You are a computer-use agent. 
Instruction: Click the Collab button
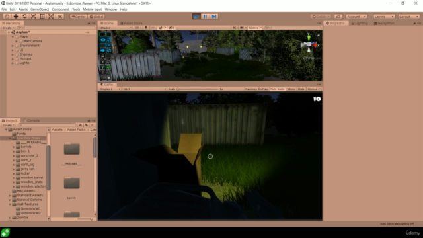coord(321,17)
